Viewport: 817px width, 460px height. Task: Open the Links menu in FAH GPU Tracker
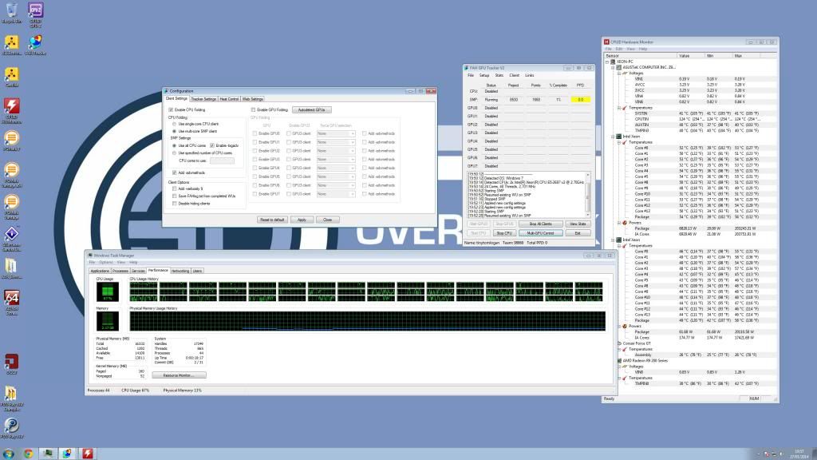pos(530,76)
